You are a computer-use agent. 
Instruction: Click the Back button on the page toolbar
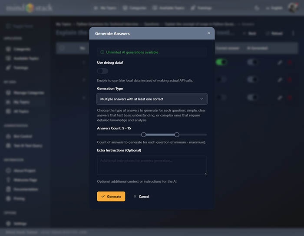[250, 33]
